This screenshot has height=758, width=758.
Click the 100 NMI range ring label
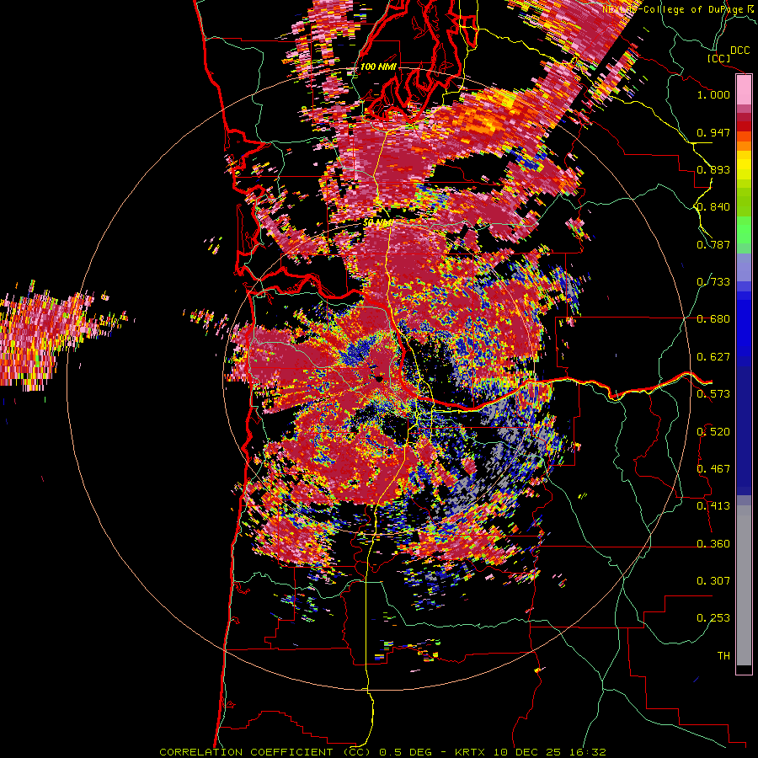coord(378,67)
